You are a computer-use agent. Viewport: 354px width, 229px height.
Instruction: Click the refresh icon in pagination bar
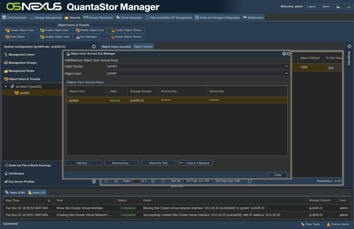click(x=250, y=181)
